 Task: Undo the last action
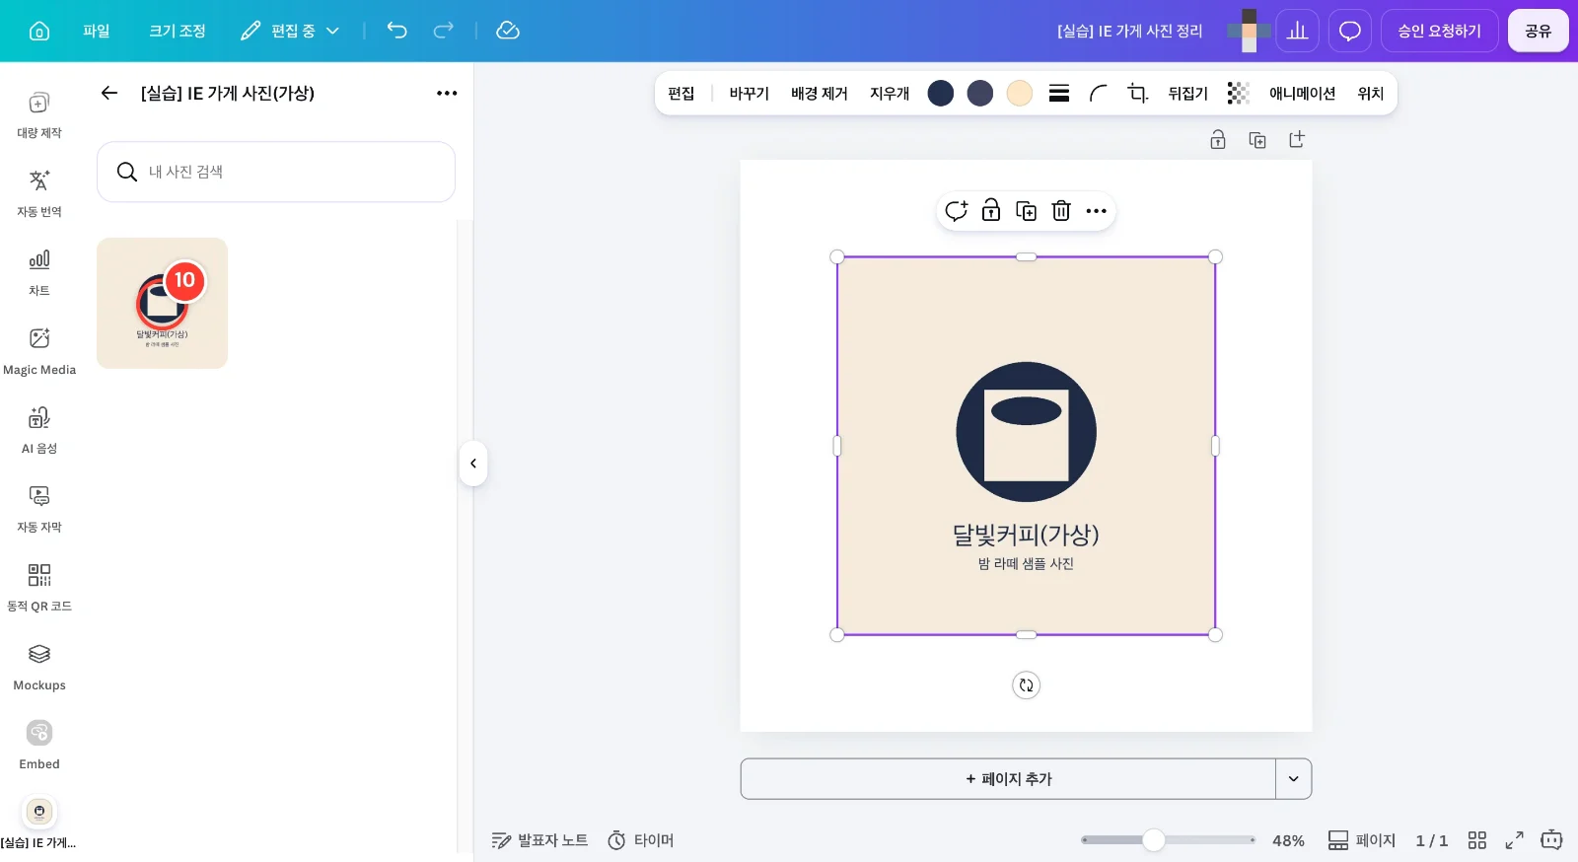tap(396, 31)
